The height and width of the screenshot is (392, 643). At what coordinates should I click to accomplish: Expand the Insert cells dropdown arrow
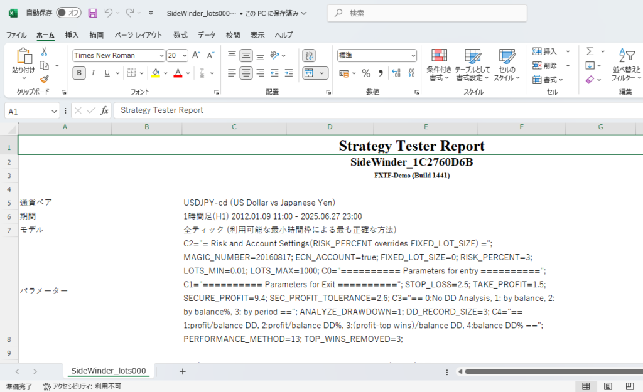[x=568, y=51]
